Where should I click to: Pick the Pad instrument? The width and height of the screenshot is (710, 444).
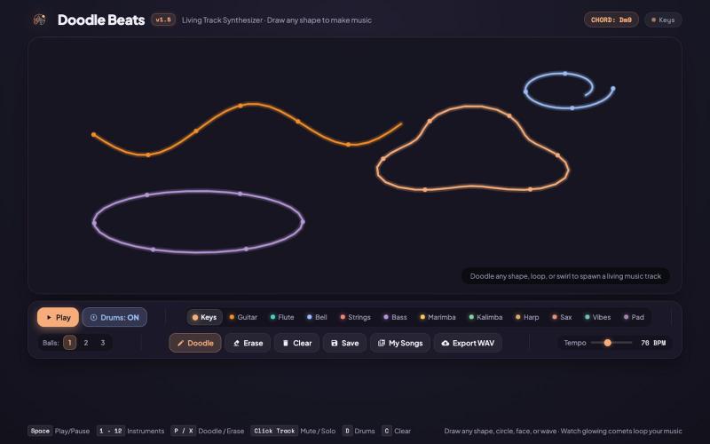coord(634,317)
